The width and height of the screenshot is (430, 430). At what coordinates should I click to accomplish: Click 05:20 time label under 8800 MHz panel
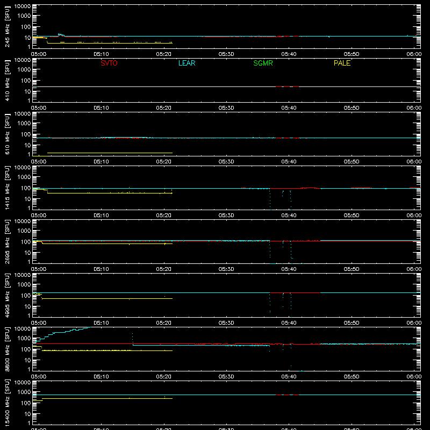[164, 377]
